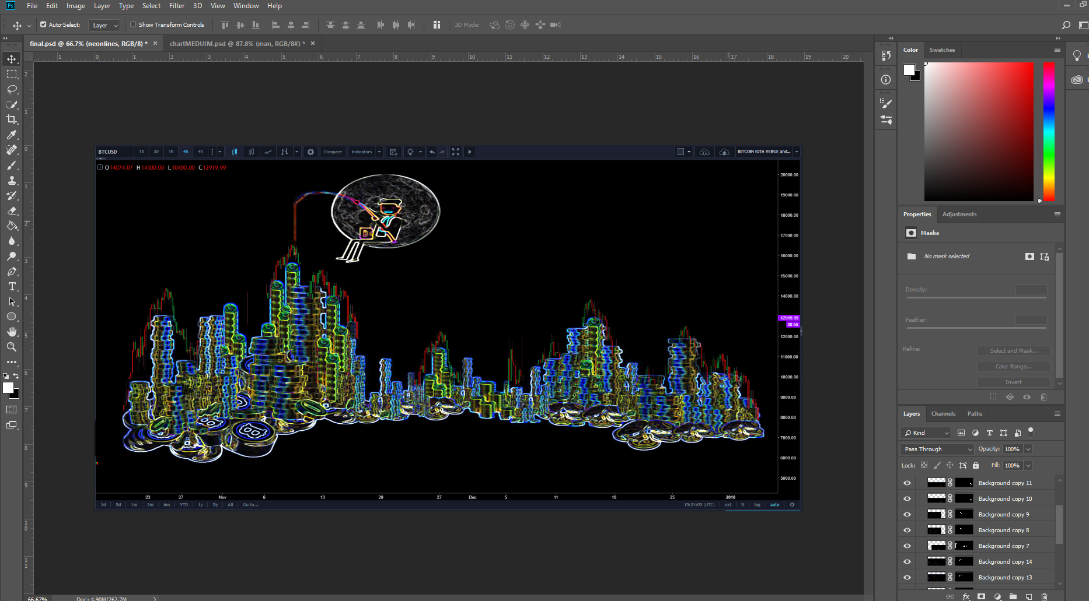Pick the Eyedropper tool
1089x601 pixels.
(x=12, y=135)
